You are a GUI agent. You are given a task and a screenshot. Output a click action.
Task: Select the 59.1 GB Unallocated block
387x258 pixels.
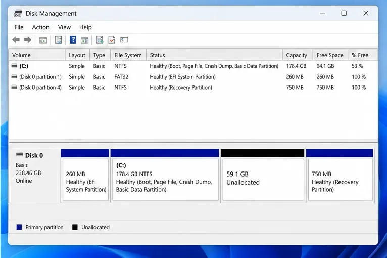point(263,176)
